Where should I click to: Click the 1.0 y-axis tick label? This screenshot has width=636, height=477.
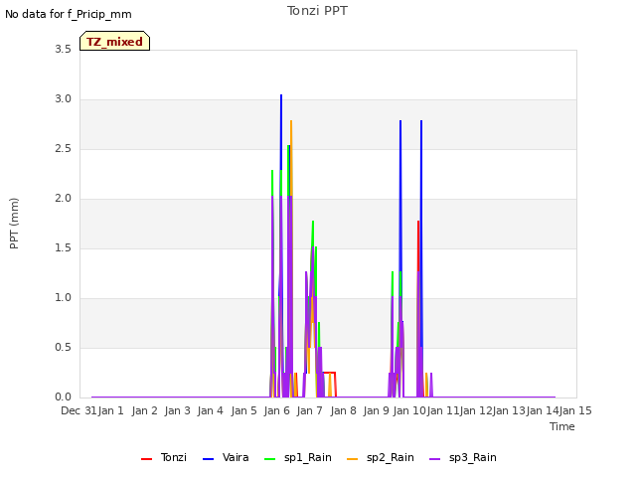pyautogui.click(x=63, y=298)
